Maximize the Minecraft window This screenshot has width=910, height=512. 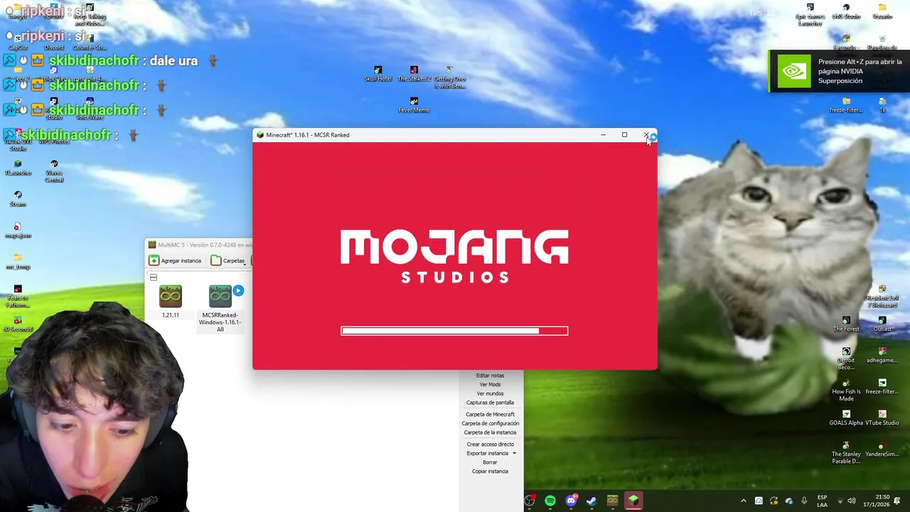[x=624, y=135]
